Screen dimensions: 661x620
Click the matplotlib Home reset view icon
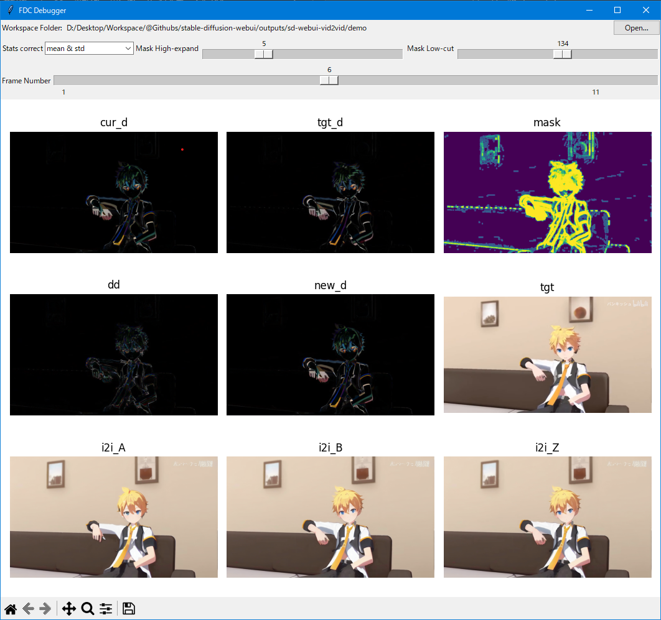pos(11,609)
